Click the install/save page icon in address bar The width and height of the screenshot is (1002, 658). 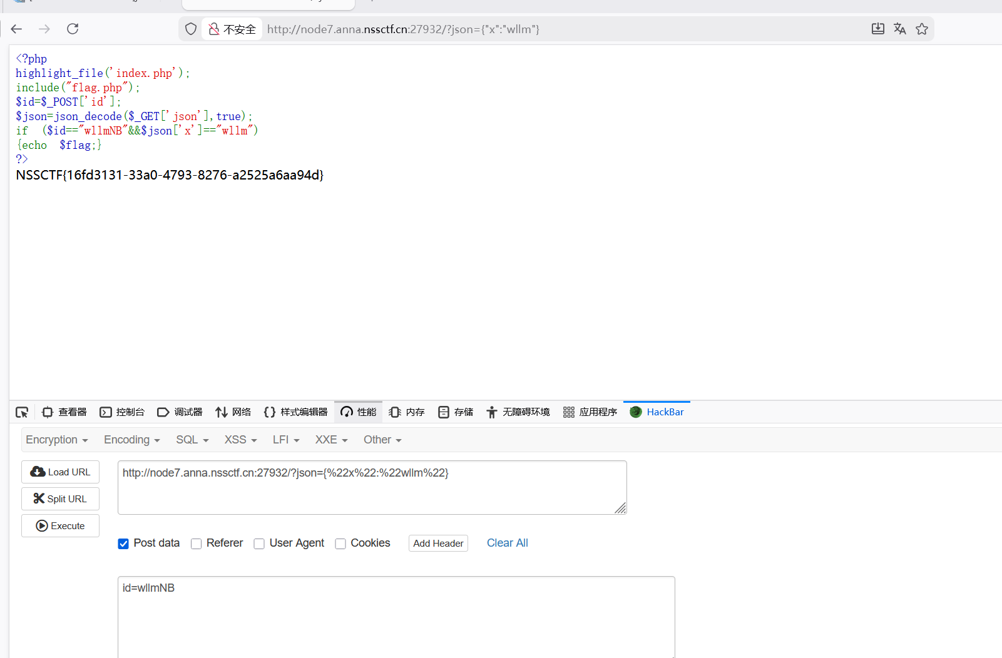click(877, 29)
